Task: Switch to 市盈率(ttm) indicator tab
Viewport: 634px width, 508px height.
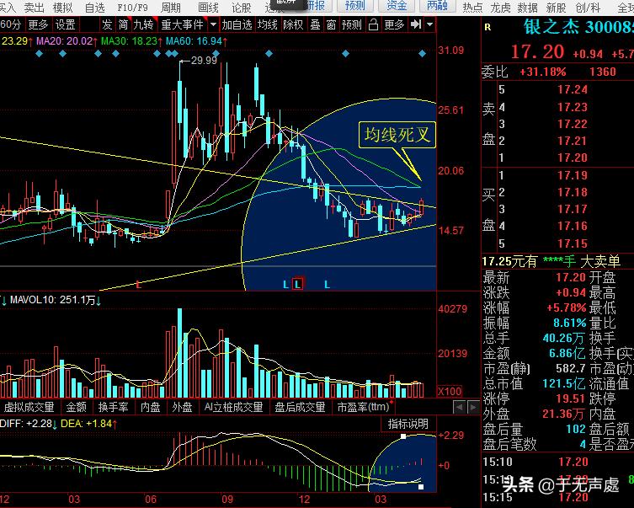Action: coord(364,407)
